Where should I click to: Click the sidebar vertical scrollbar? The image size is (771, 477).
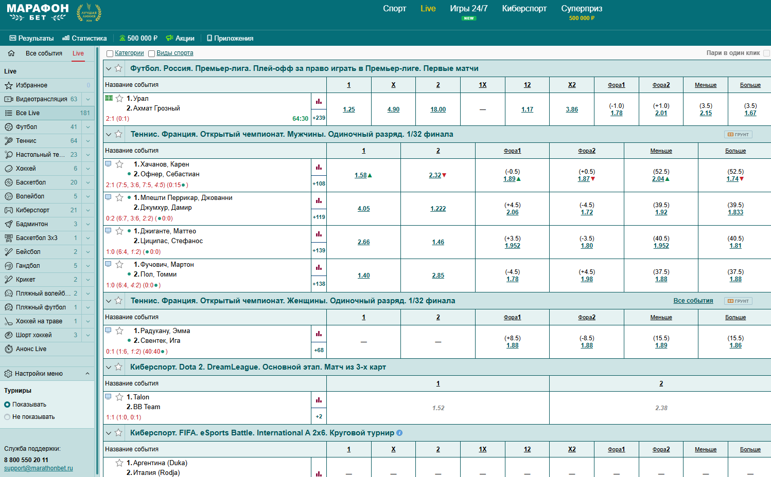[97, 257]
